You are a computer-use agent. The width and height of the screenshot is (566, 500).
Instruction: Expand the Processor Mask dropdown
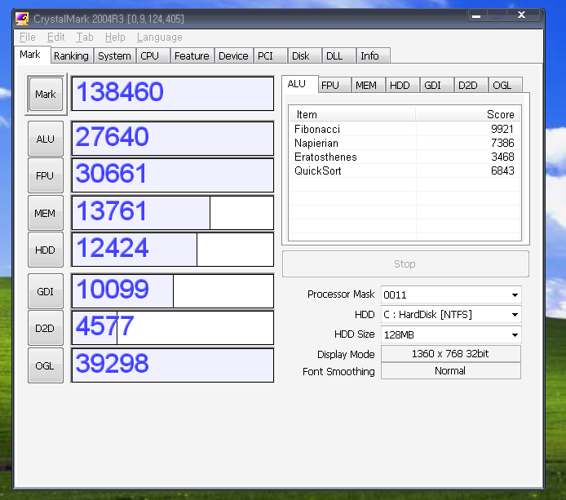515,295
